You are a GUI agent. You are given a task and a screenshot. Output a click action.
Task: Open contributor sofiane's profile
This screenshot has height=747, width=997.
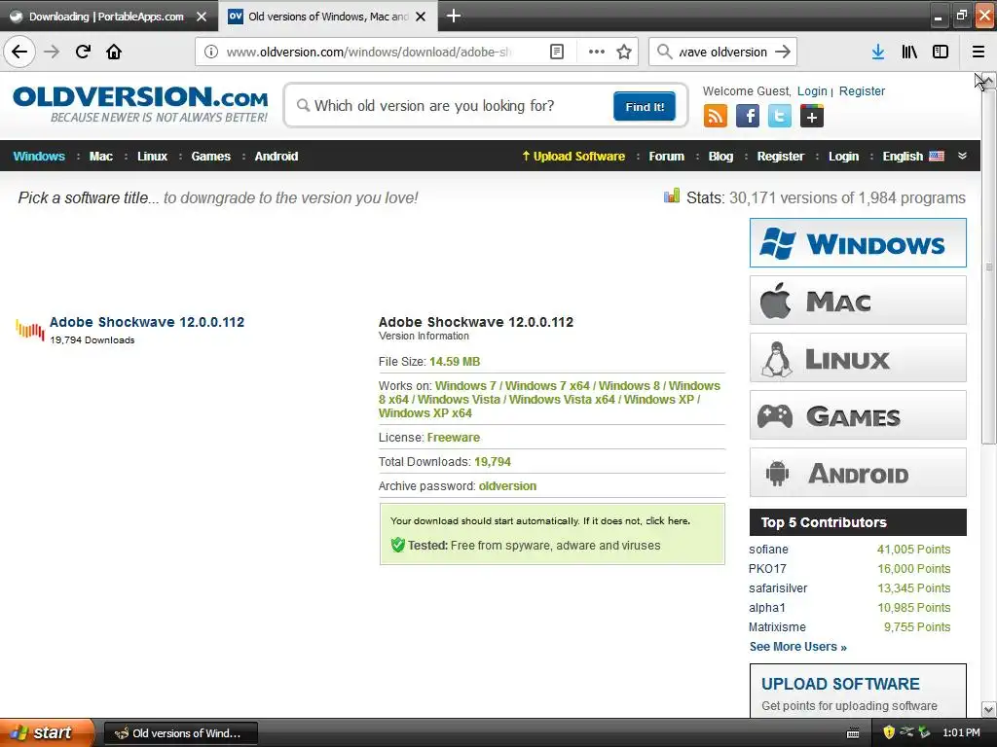pyautogui.click(x=768, y=550)
